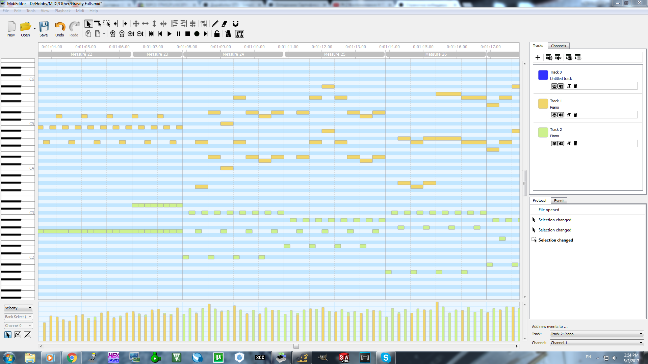Hide Track 1 using eye toggle
Viewport: 648px width, 364px height.
point(554,115)
